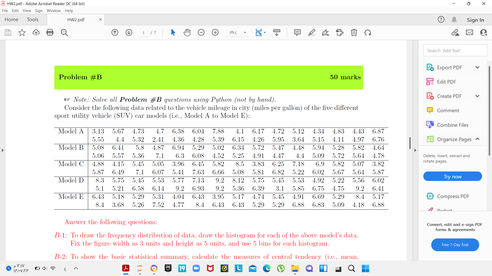The image size is (492, 276).
Task: Click the Highlight text pen icon
Action: point(311,32)
